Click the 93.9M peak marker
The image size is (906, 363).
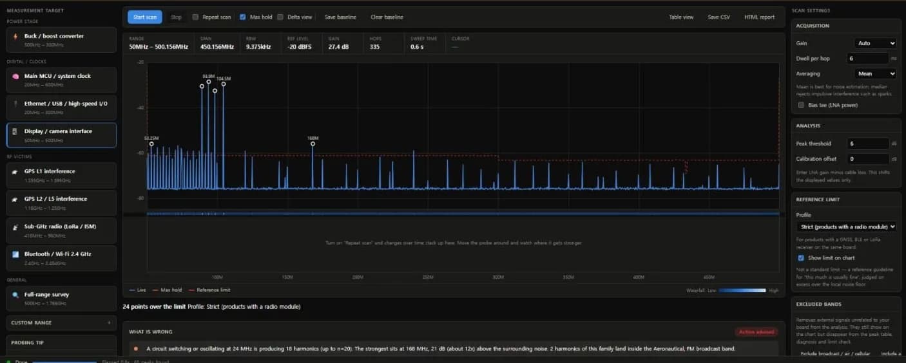click(208, 82)
